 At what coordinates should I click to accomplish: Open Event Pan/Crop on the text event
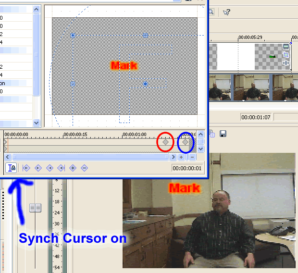[286, 55]
